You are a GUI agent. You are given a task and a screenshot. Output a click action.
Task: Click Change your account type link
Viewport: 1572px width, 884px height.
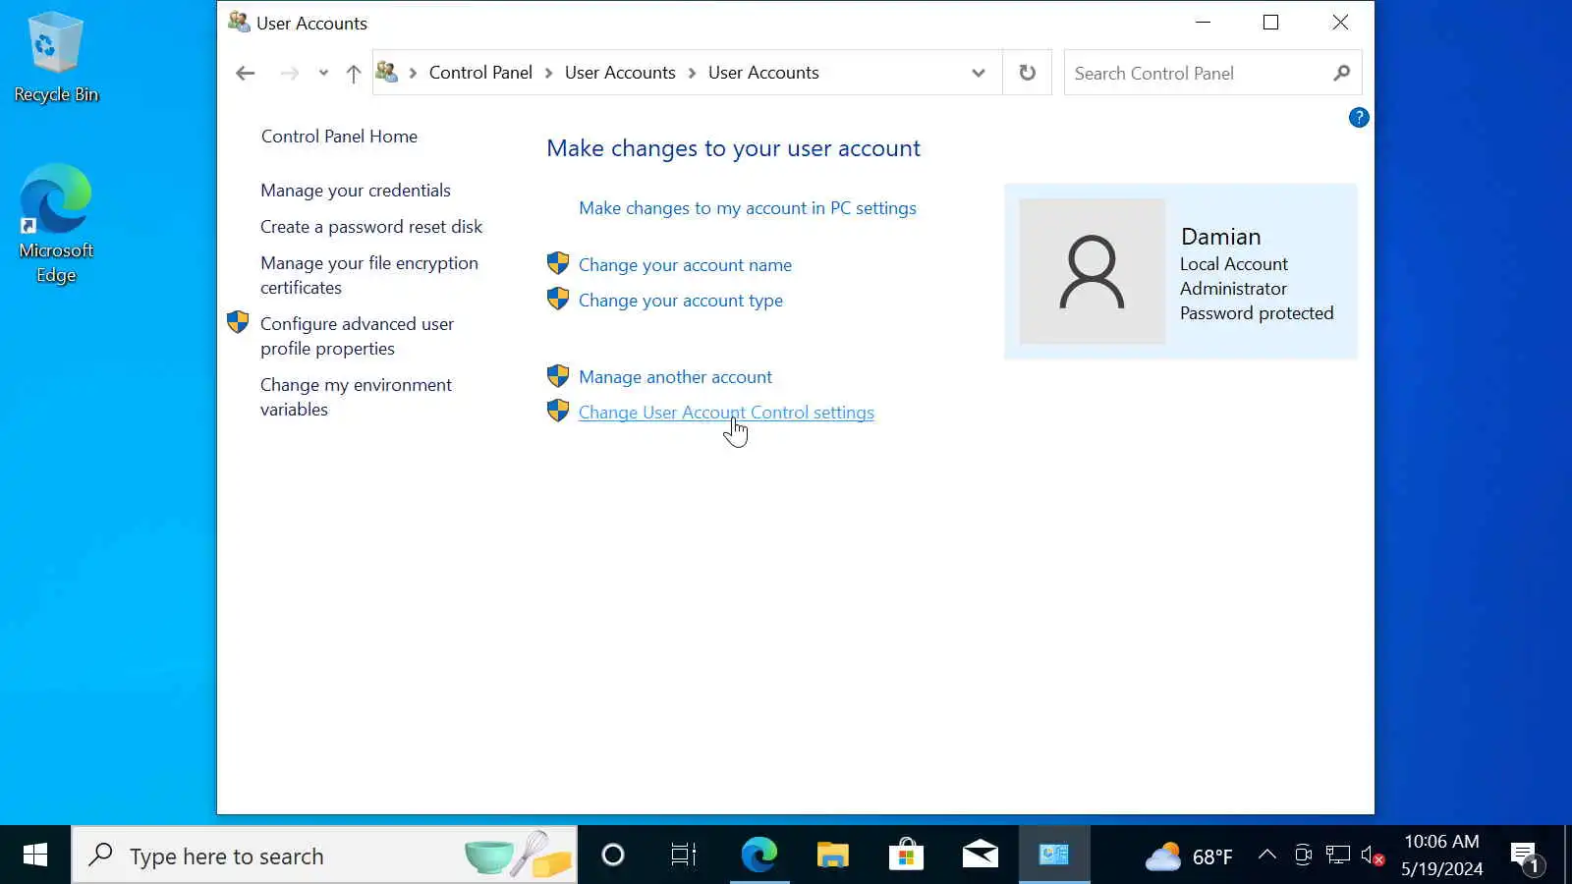click(681, 301)
